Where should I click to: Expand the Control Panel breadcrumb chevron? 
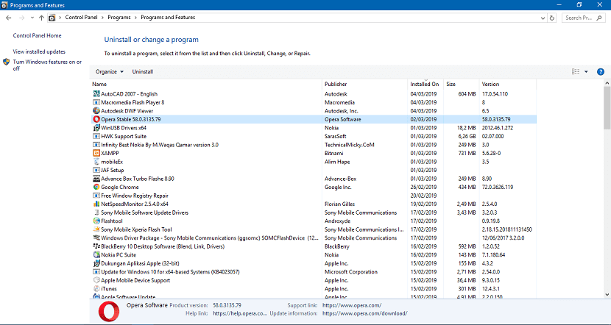pos(103,18)
